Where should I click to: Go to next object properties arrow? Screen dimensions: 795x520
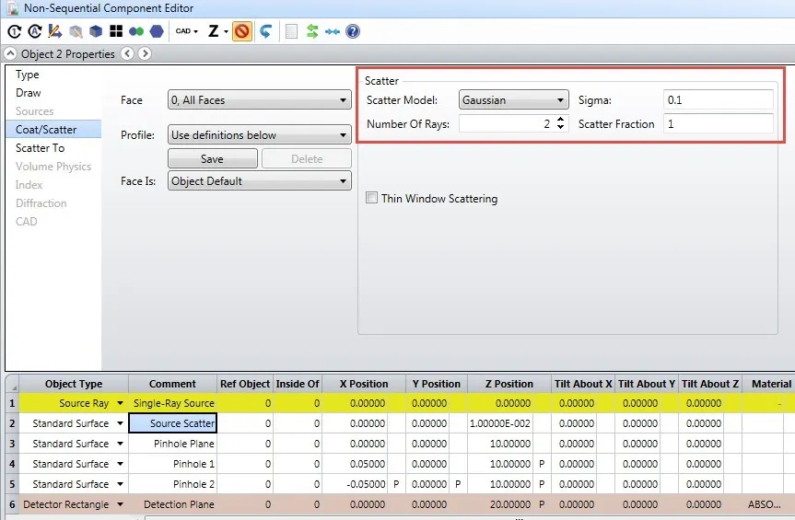tap(144, 54)
